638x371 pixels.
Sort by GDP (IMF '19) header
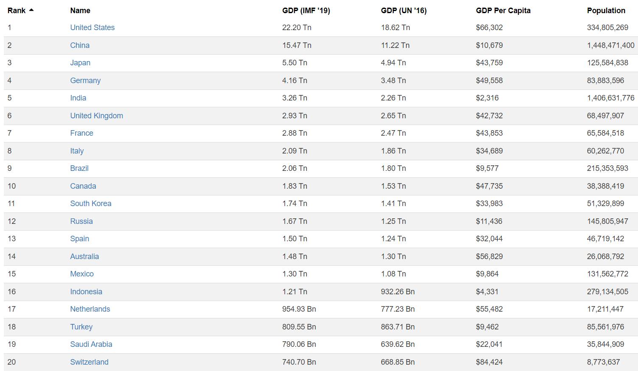click(x=306, y=11)
